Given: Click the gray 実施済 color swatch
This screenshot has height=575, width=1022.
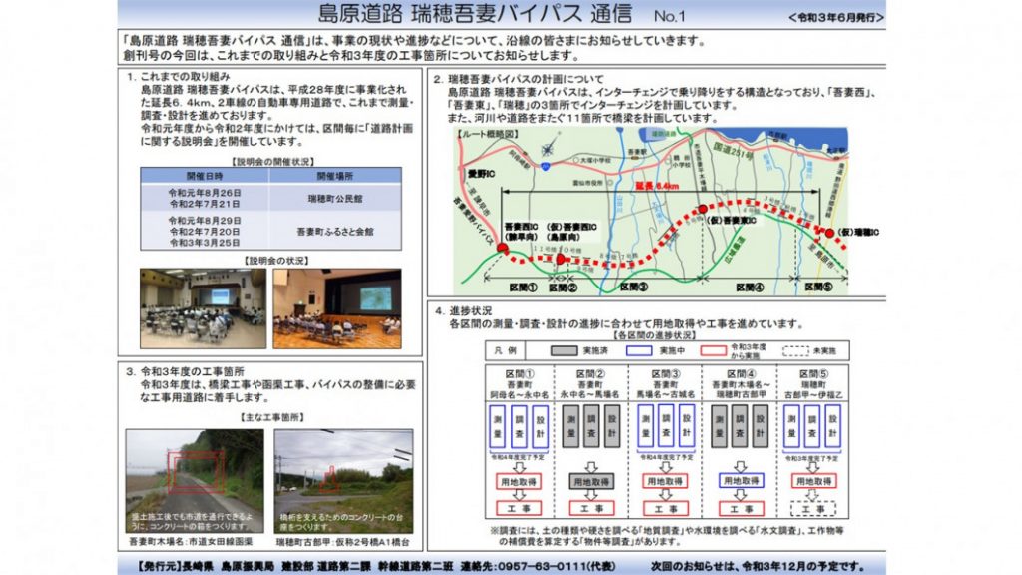Looking at the screenshot, I should [562, 351].
